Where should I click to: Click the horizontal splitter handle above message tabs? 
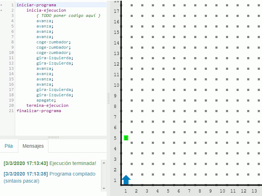coord(53,137)
